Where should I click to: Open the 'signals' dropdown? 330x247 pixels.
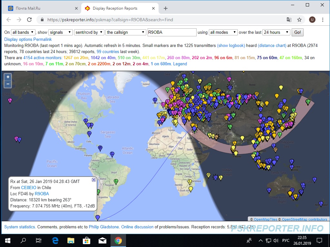coord(60,32)
